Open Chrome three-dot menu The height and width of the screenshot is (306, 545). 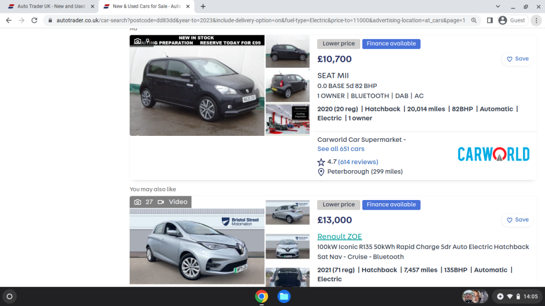coord(536,21)
